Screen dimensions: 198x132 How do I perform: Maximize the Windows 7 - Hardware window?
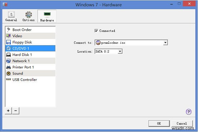(x=179, y=4)
